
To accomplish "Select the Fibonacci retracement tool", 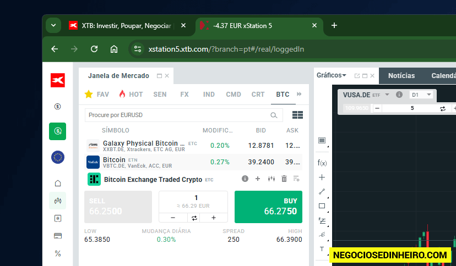I will (322, 221).
